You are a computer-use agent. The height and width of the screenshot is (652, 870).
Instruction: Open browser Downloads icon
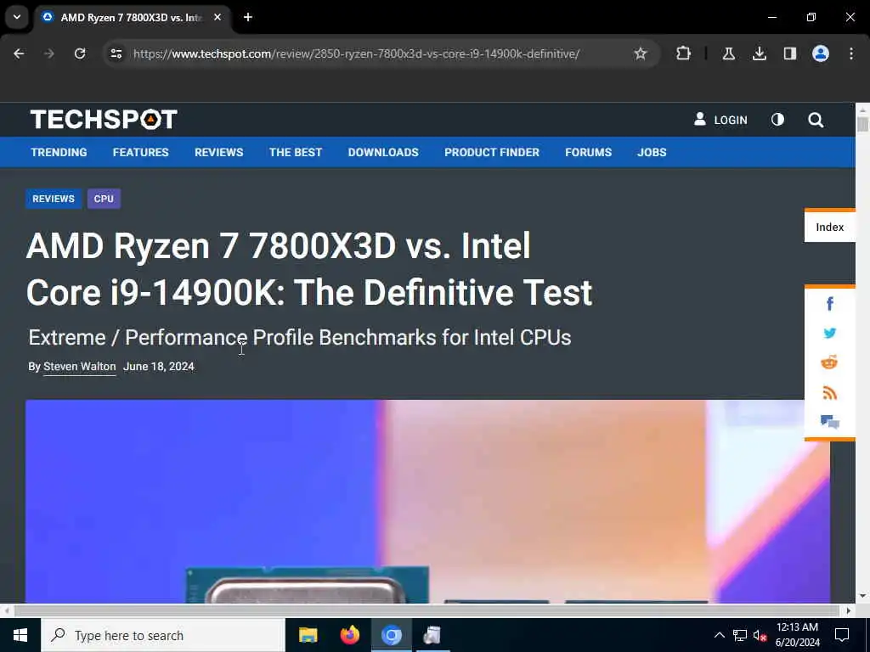point(760,53)
